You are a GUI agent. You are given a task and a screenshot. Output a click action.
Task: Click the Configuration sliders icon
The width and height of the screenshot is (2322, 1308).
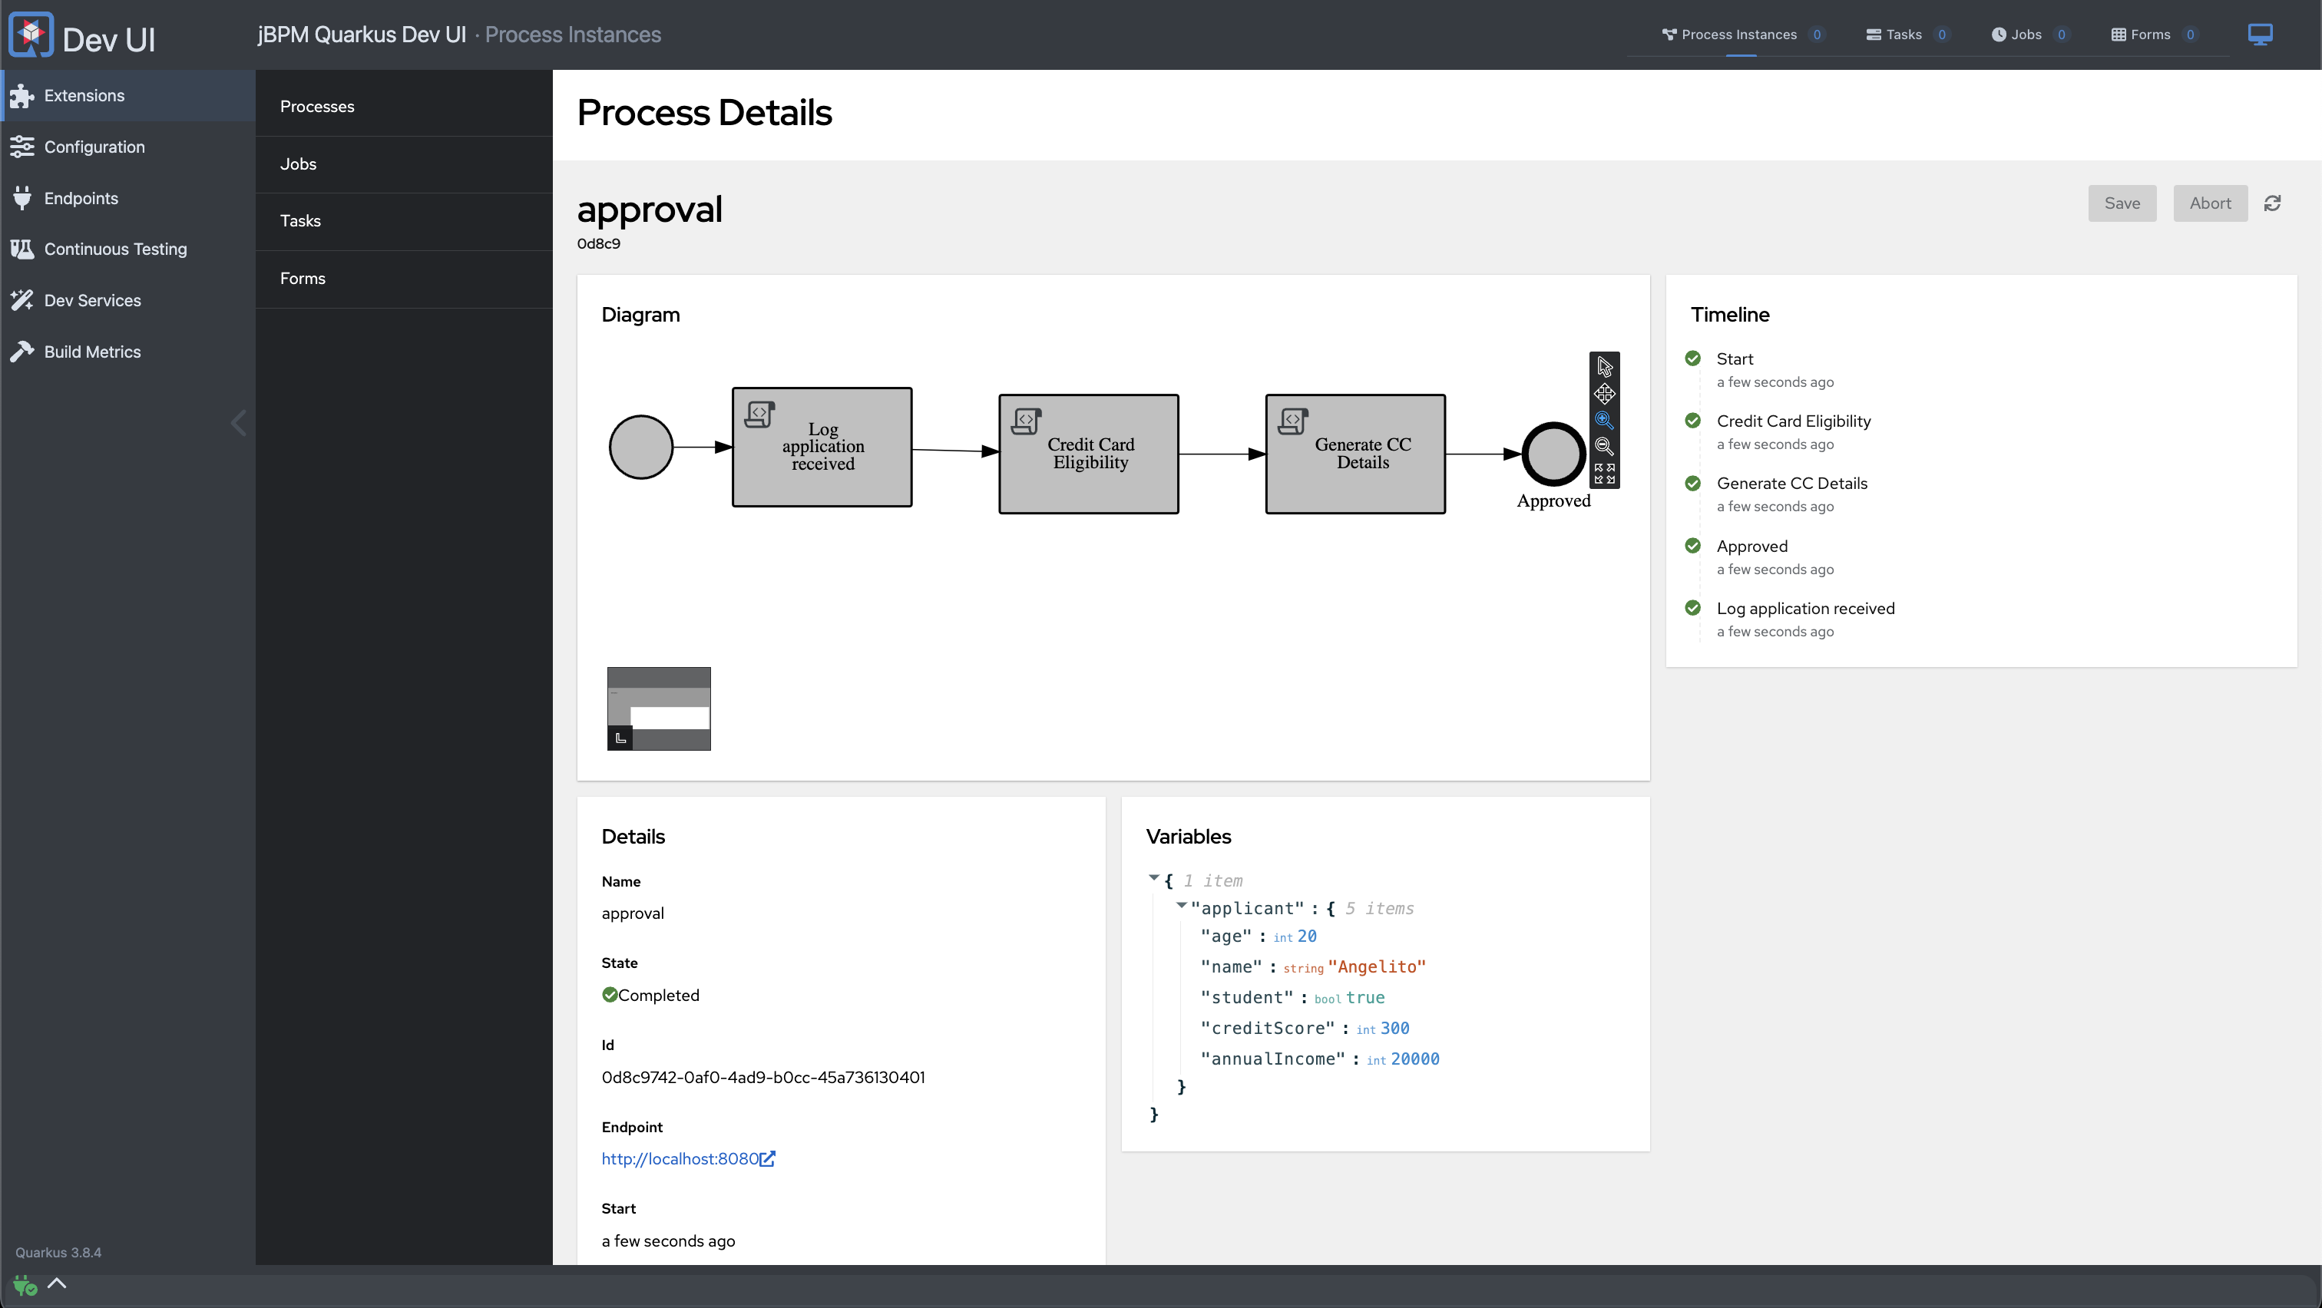point(21,147)
